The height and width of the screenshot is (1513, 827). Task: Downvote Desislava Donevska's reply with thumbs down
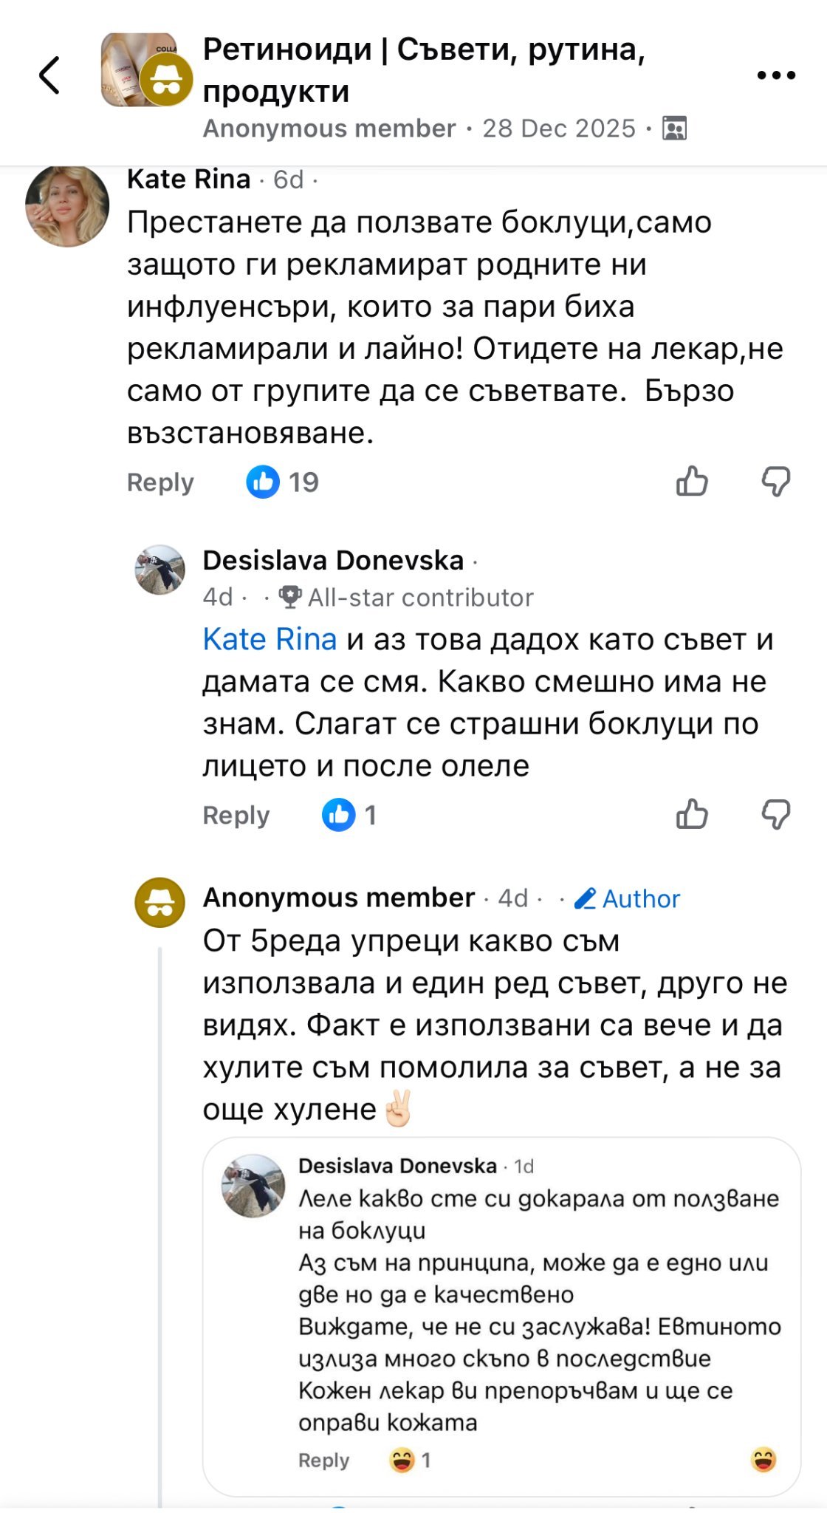(x=775, y=814)
